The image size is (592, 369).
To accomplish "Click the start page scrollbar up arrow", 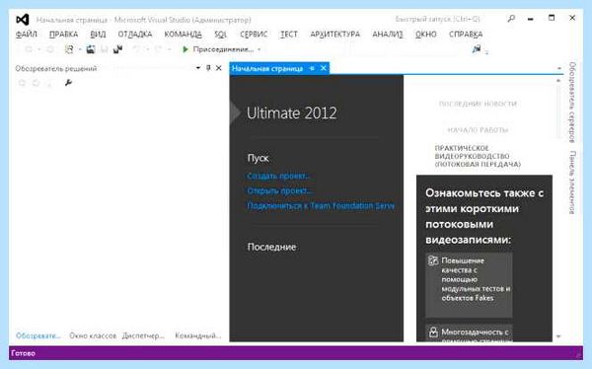I will point(558,81).
